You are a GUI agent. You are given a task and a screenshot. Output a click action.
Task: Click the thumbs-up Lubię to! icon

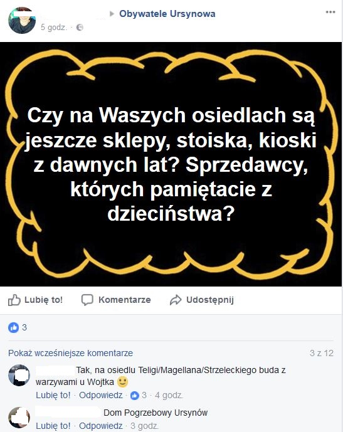coord(14,300)
